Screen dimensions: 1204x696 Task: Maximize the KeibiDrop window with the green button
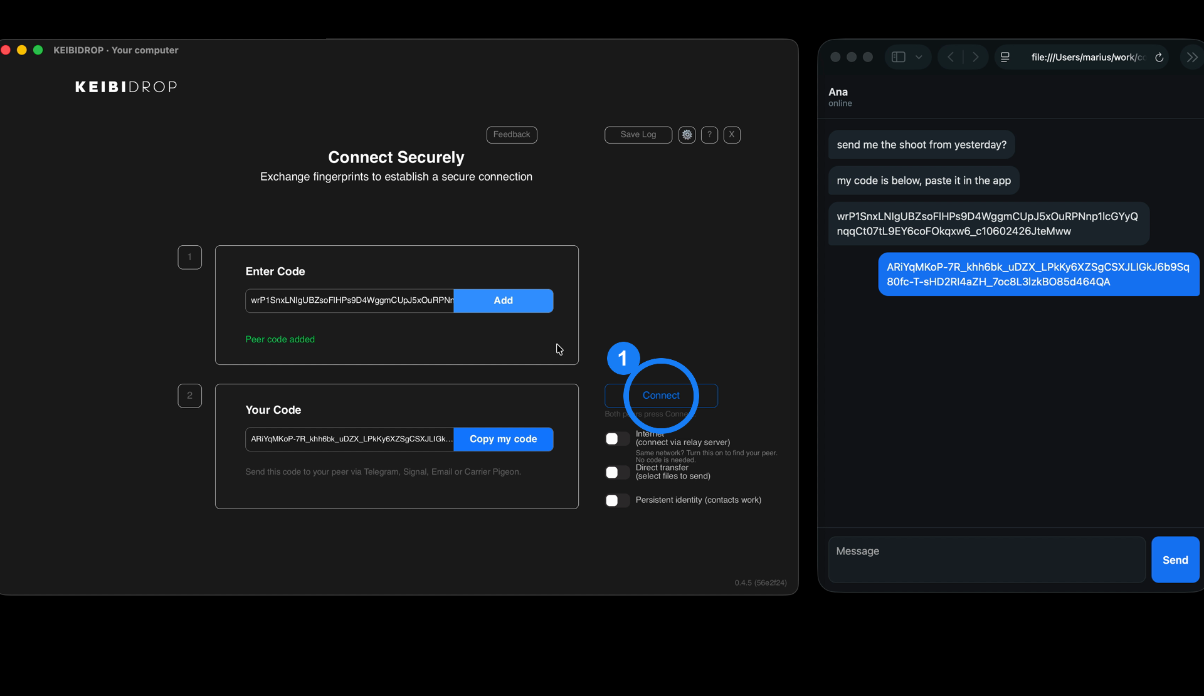coord(38,50)
